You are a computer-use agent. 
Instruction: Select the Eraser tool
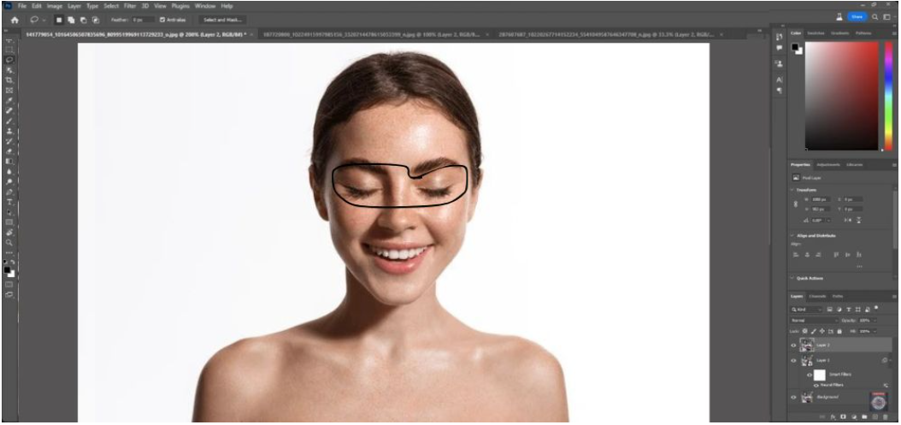point(9,151)
